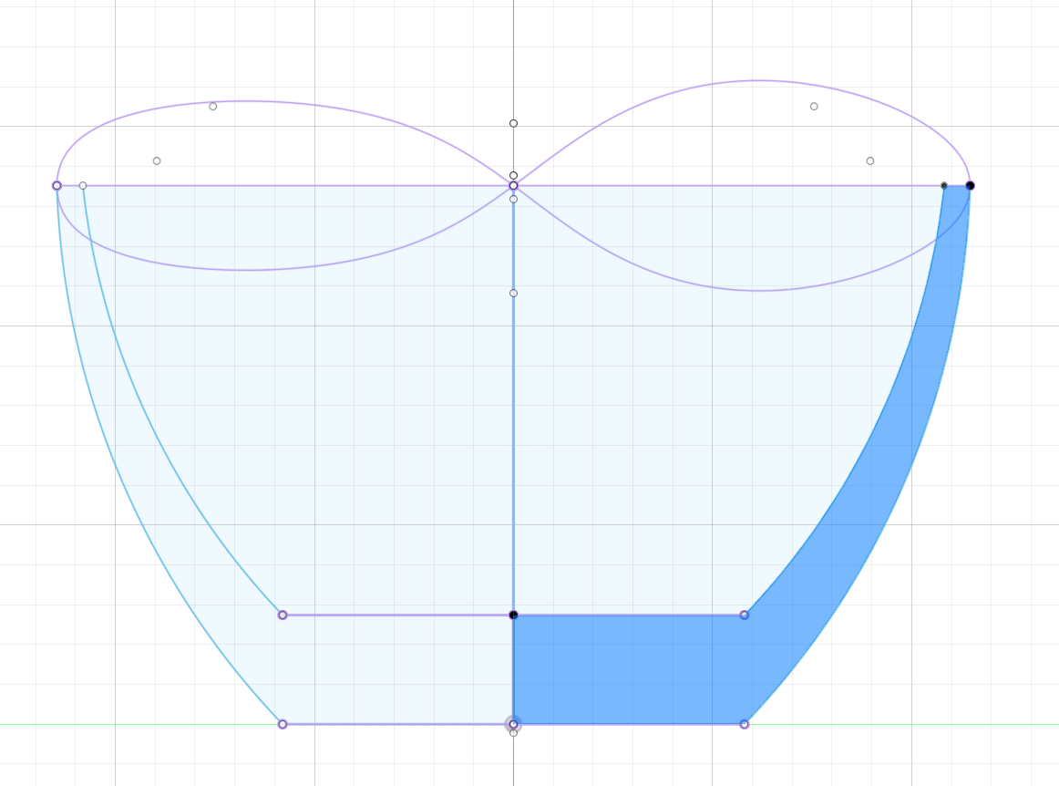Select the lower control point of the right loop spline

coord(869,160)
